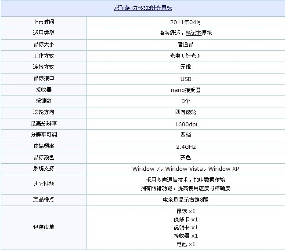Select the 最高分辨率 label cell
This screenshot has height=250, width=285.
tap(43, 124)
